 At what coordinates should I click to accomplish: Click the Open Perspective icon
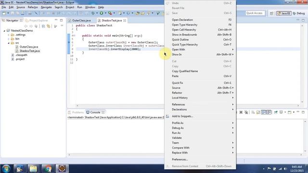pyautogui.click(x=271, y=13)
